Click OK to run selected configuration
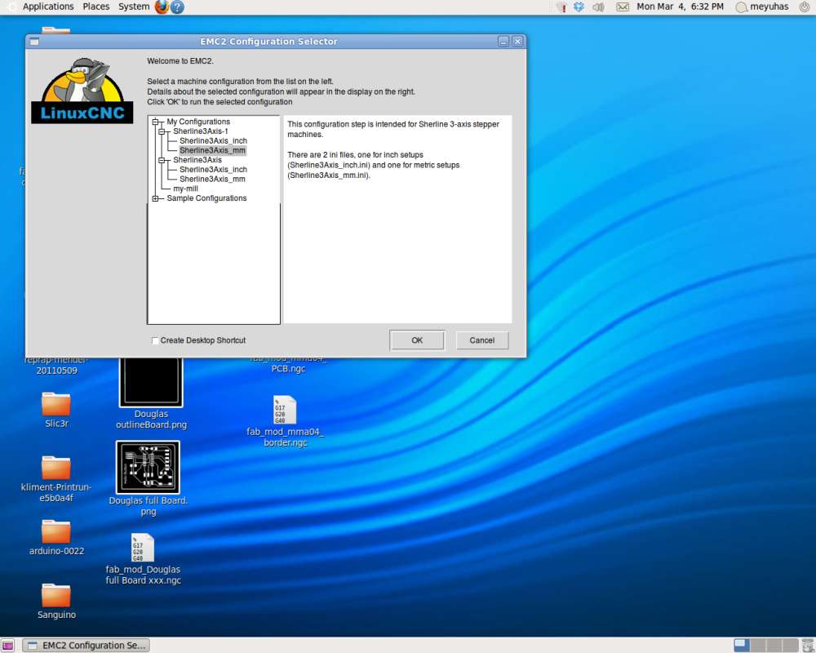Image resolution: width=816 pixels, height=653 pixels. click(417, 340)
